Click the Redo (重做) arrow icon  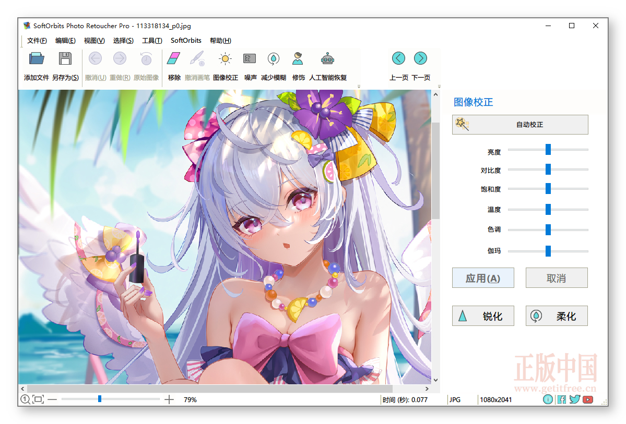tap(120, 58)
